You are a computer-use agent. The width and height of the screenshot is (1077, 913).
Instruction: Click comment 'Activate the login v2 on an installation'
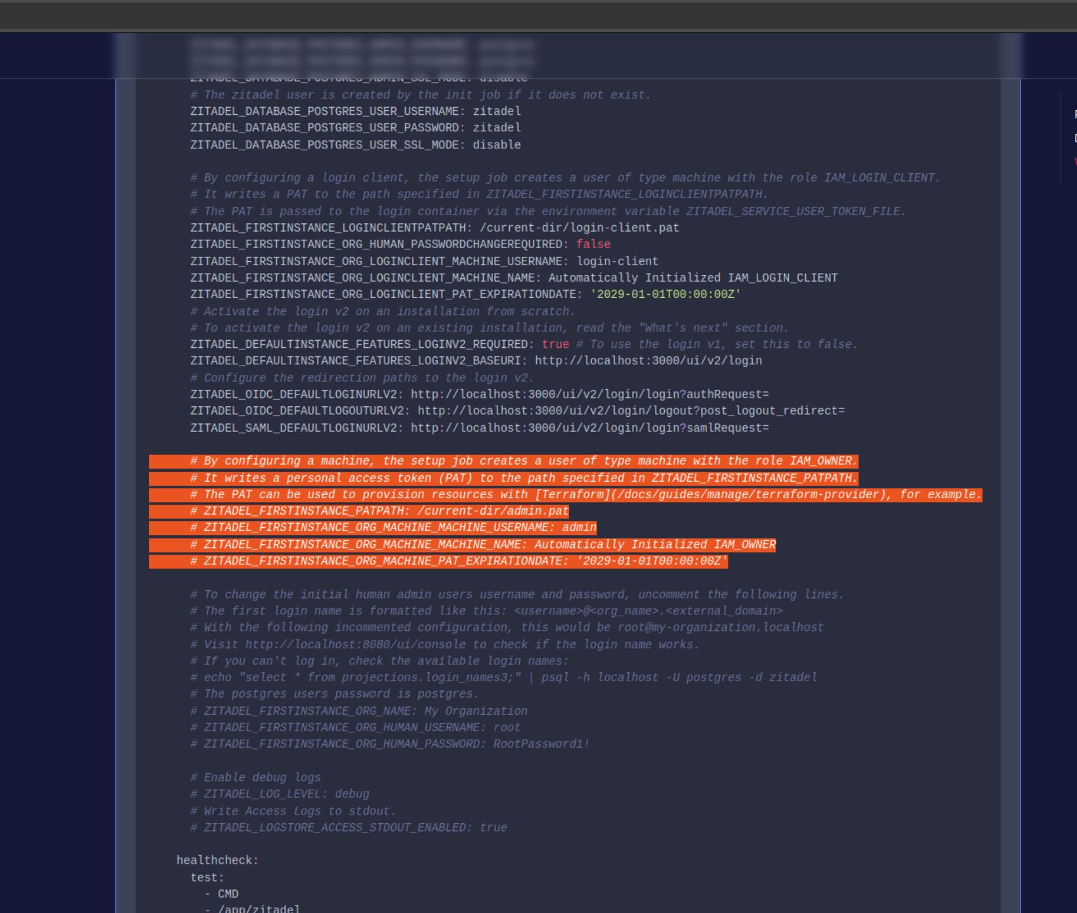(x=383, y=312)
